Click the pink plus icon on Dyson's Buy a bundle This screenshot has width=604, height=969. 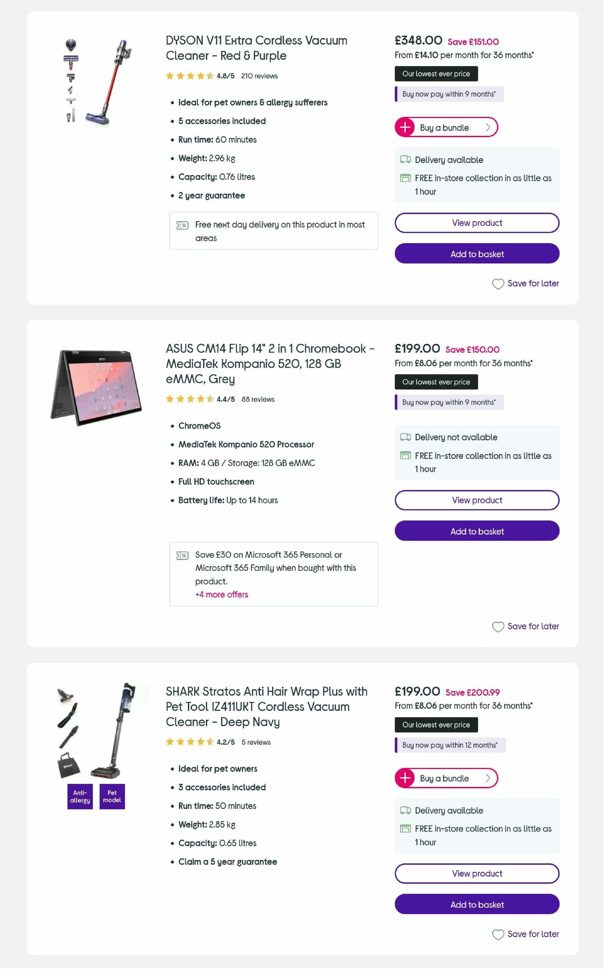[404, 127]
